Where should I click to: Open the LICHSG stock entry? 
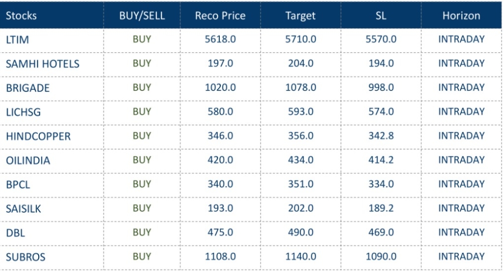pyautogui.click(x=23, y=113)
